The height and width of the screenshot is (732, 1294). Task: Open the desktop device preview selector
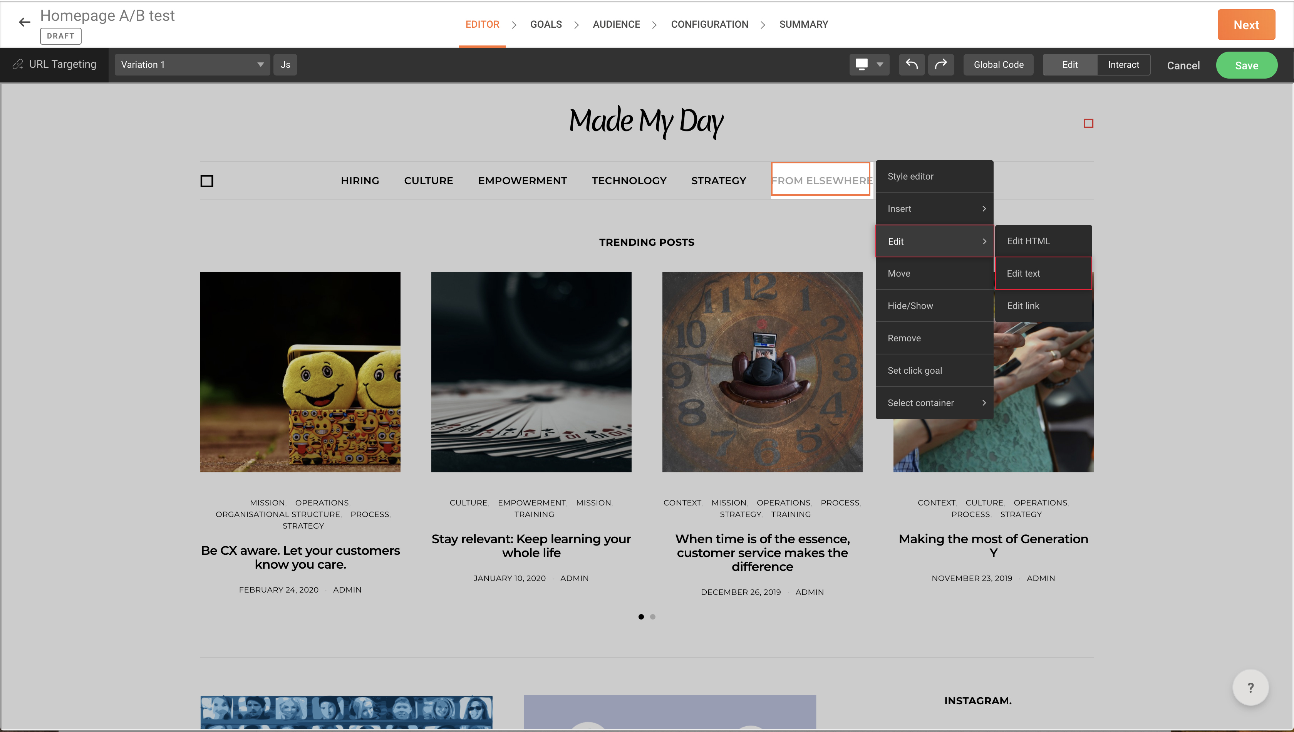tap(869, 64)
